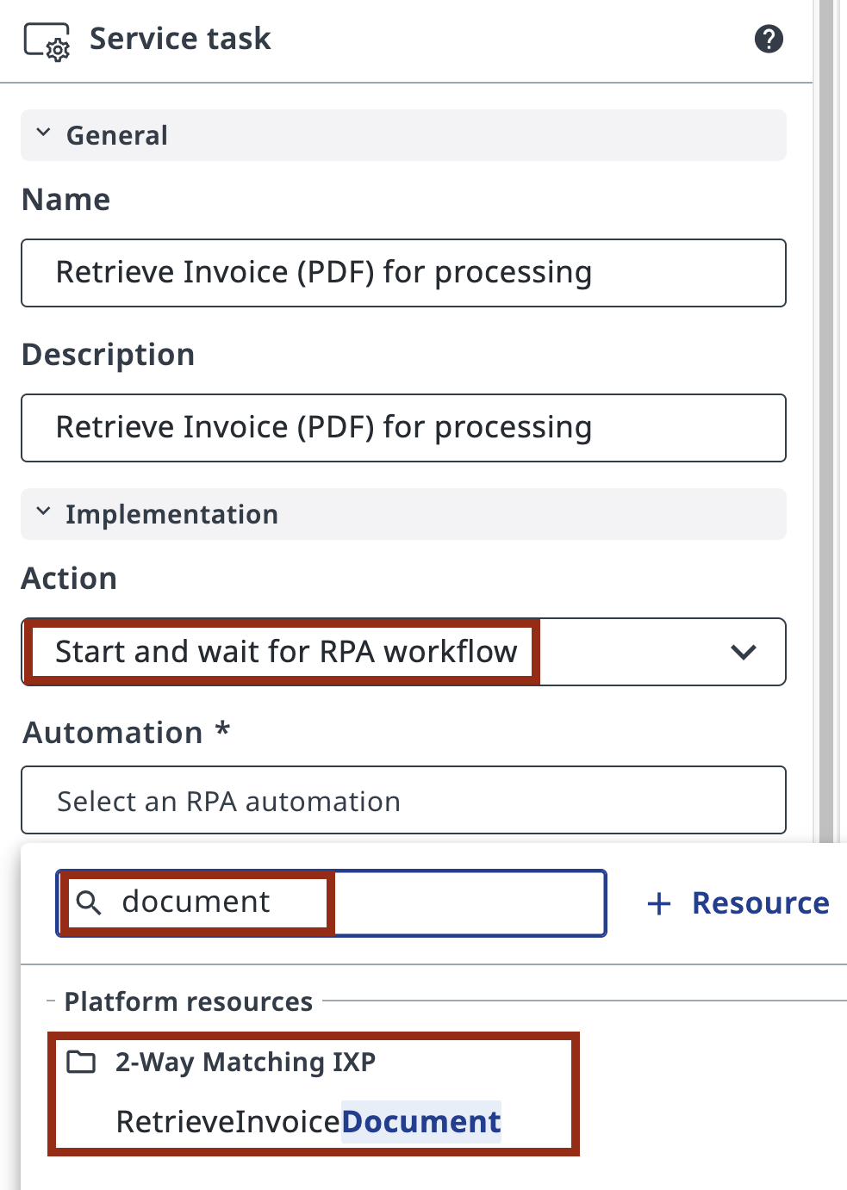Open the Select an RPA automation field
The height and width of the screenshot is (1190, 847).
click(403, 800)
